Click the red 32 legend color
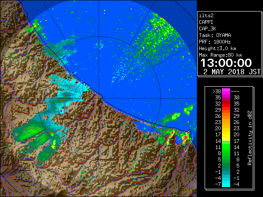 pyautogui.click(x=226, y=104)
